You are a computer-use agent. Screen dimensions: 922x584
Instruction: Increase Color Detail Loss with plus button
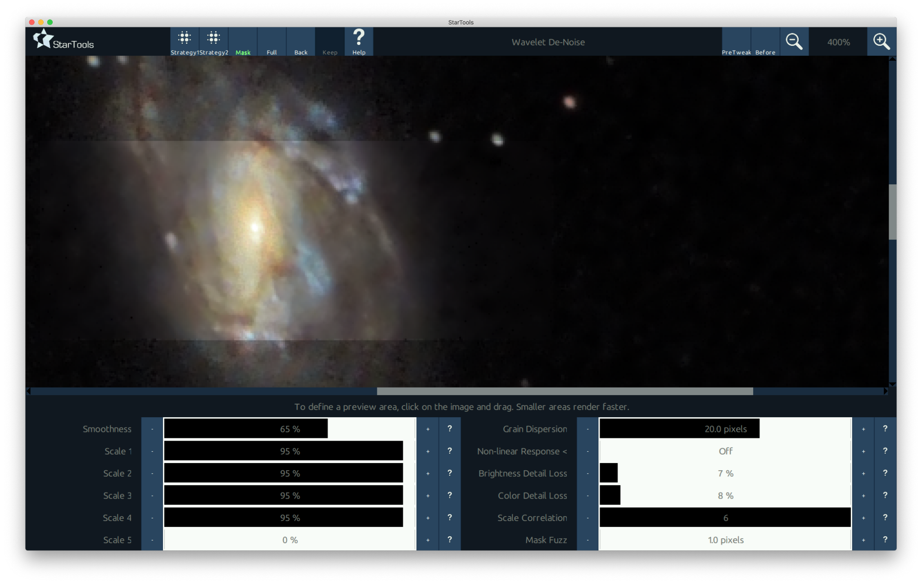point(863,495)
